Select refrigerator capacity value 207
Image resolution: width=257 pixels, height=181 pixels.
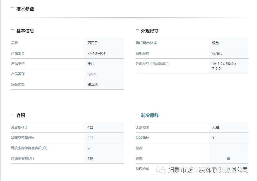coord(90,138)
